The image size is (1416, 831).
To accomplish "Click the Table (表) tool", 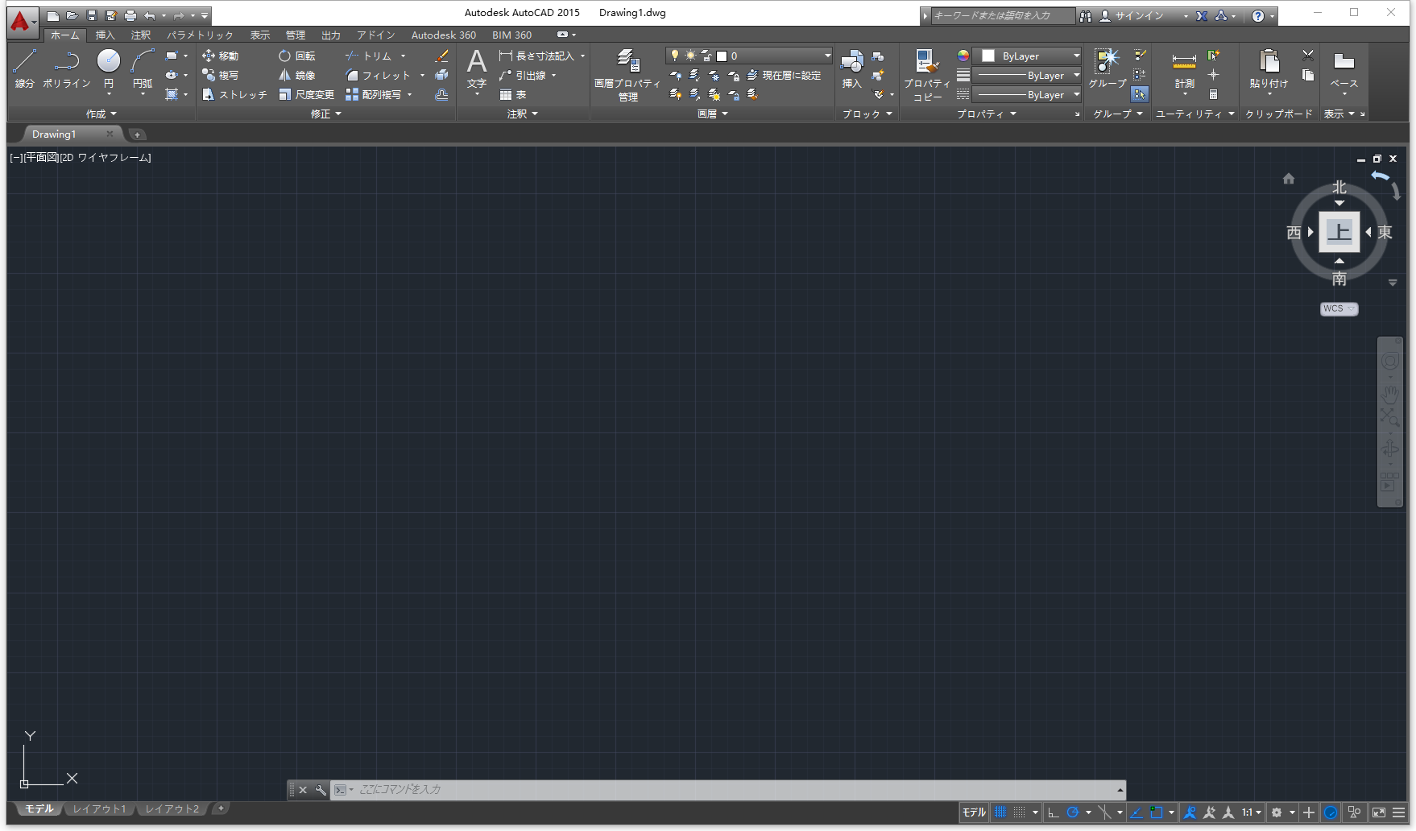I will click(513, 94).
